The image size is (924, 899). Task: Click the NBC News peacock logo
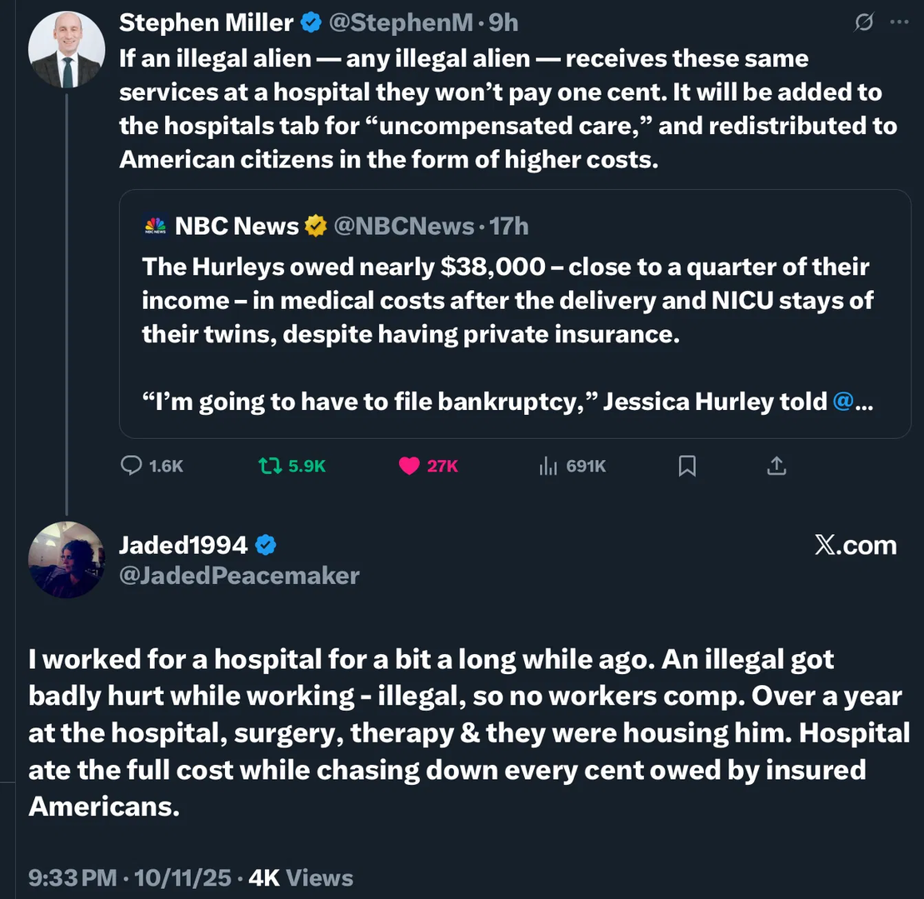tap(155, 225)
